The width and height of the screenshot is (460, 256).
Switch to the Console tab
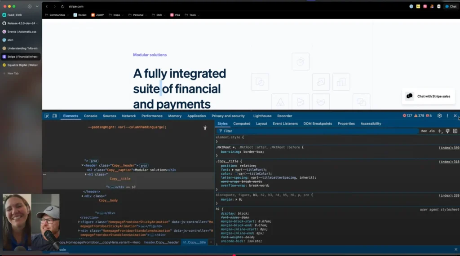pyautogui.click(x=90, y=116)
